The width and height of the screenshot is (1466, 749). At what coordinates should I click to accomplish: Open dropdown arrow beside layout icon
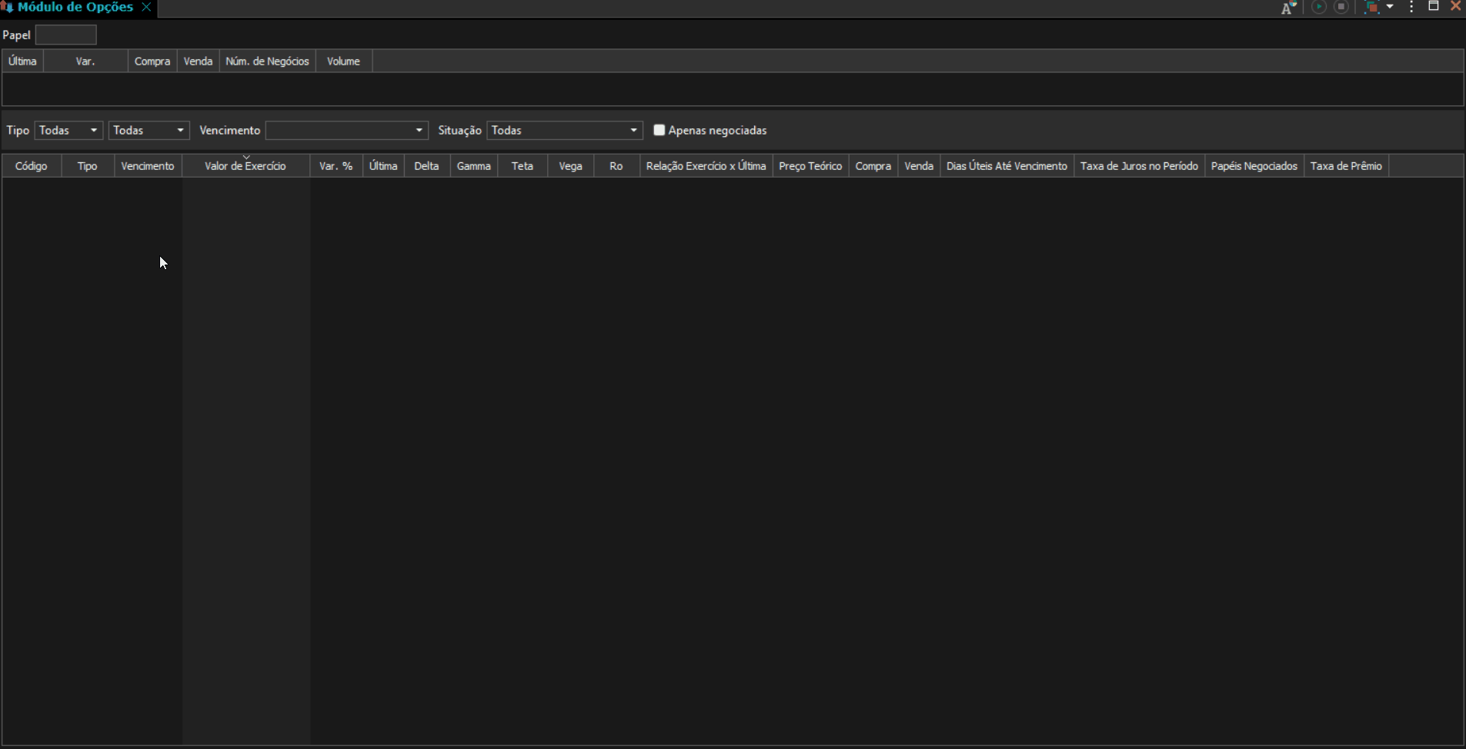[x=1390, y=7]
